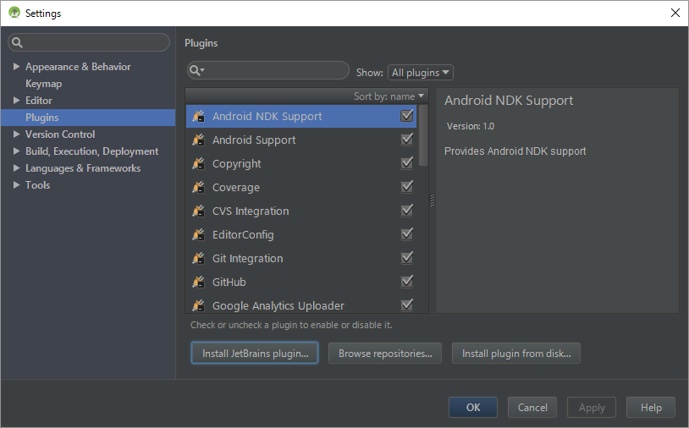Click the Android Studio logo in title bar
Image resolution: width=689 pixels, height=428 pixels.
[x=14, y=13]
